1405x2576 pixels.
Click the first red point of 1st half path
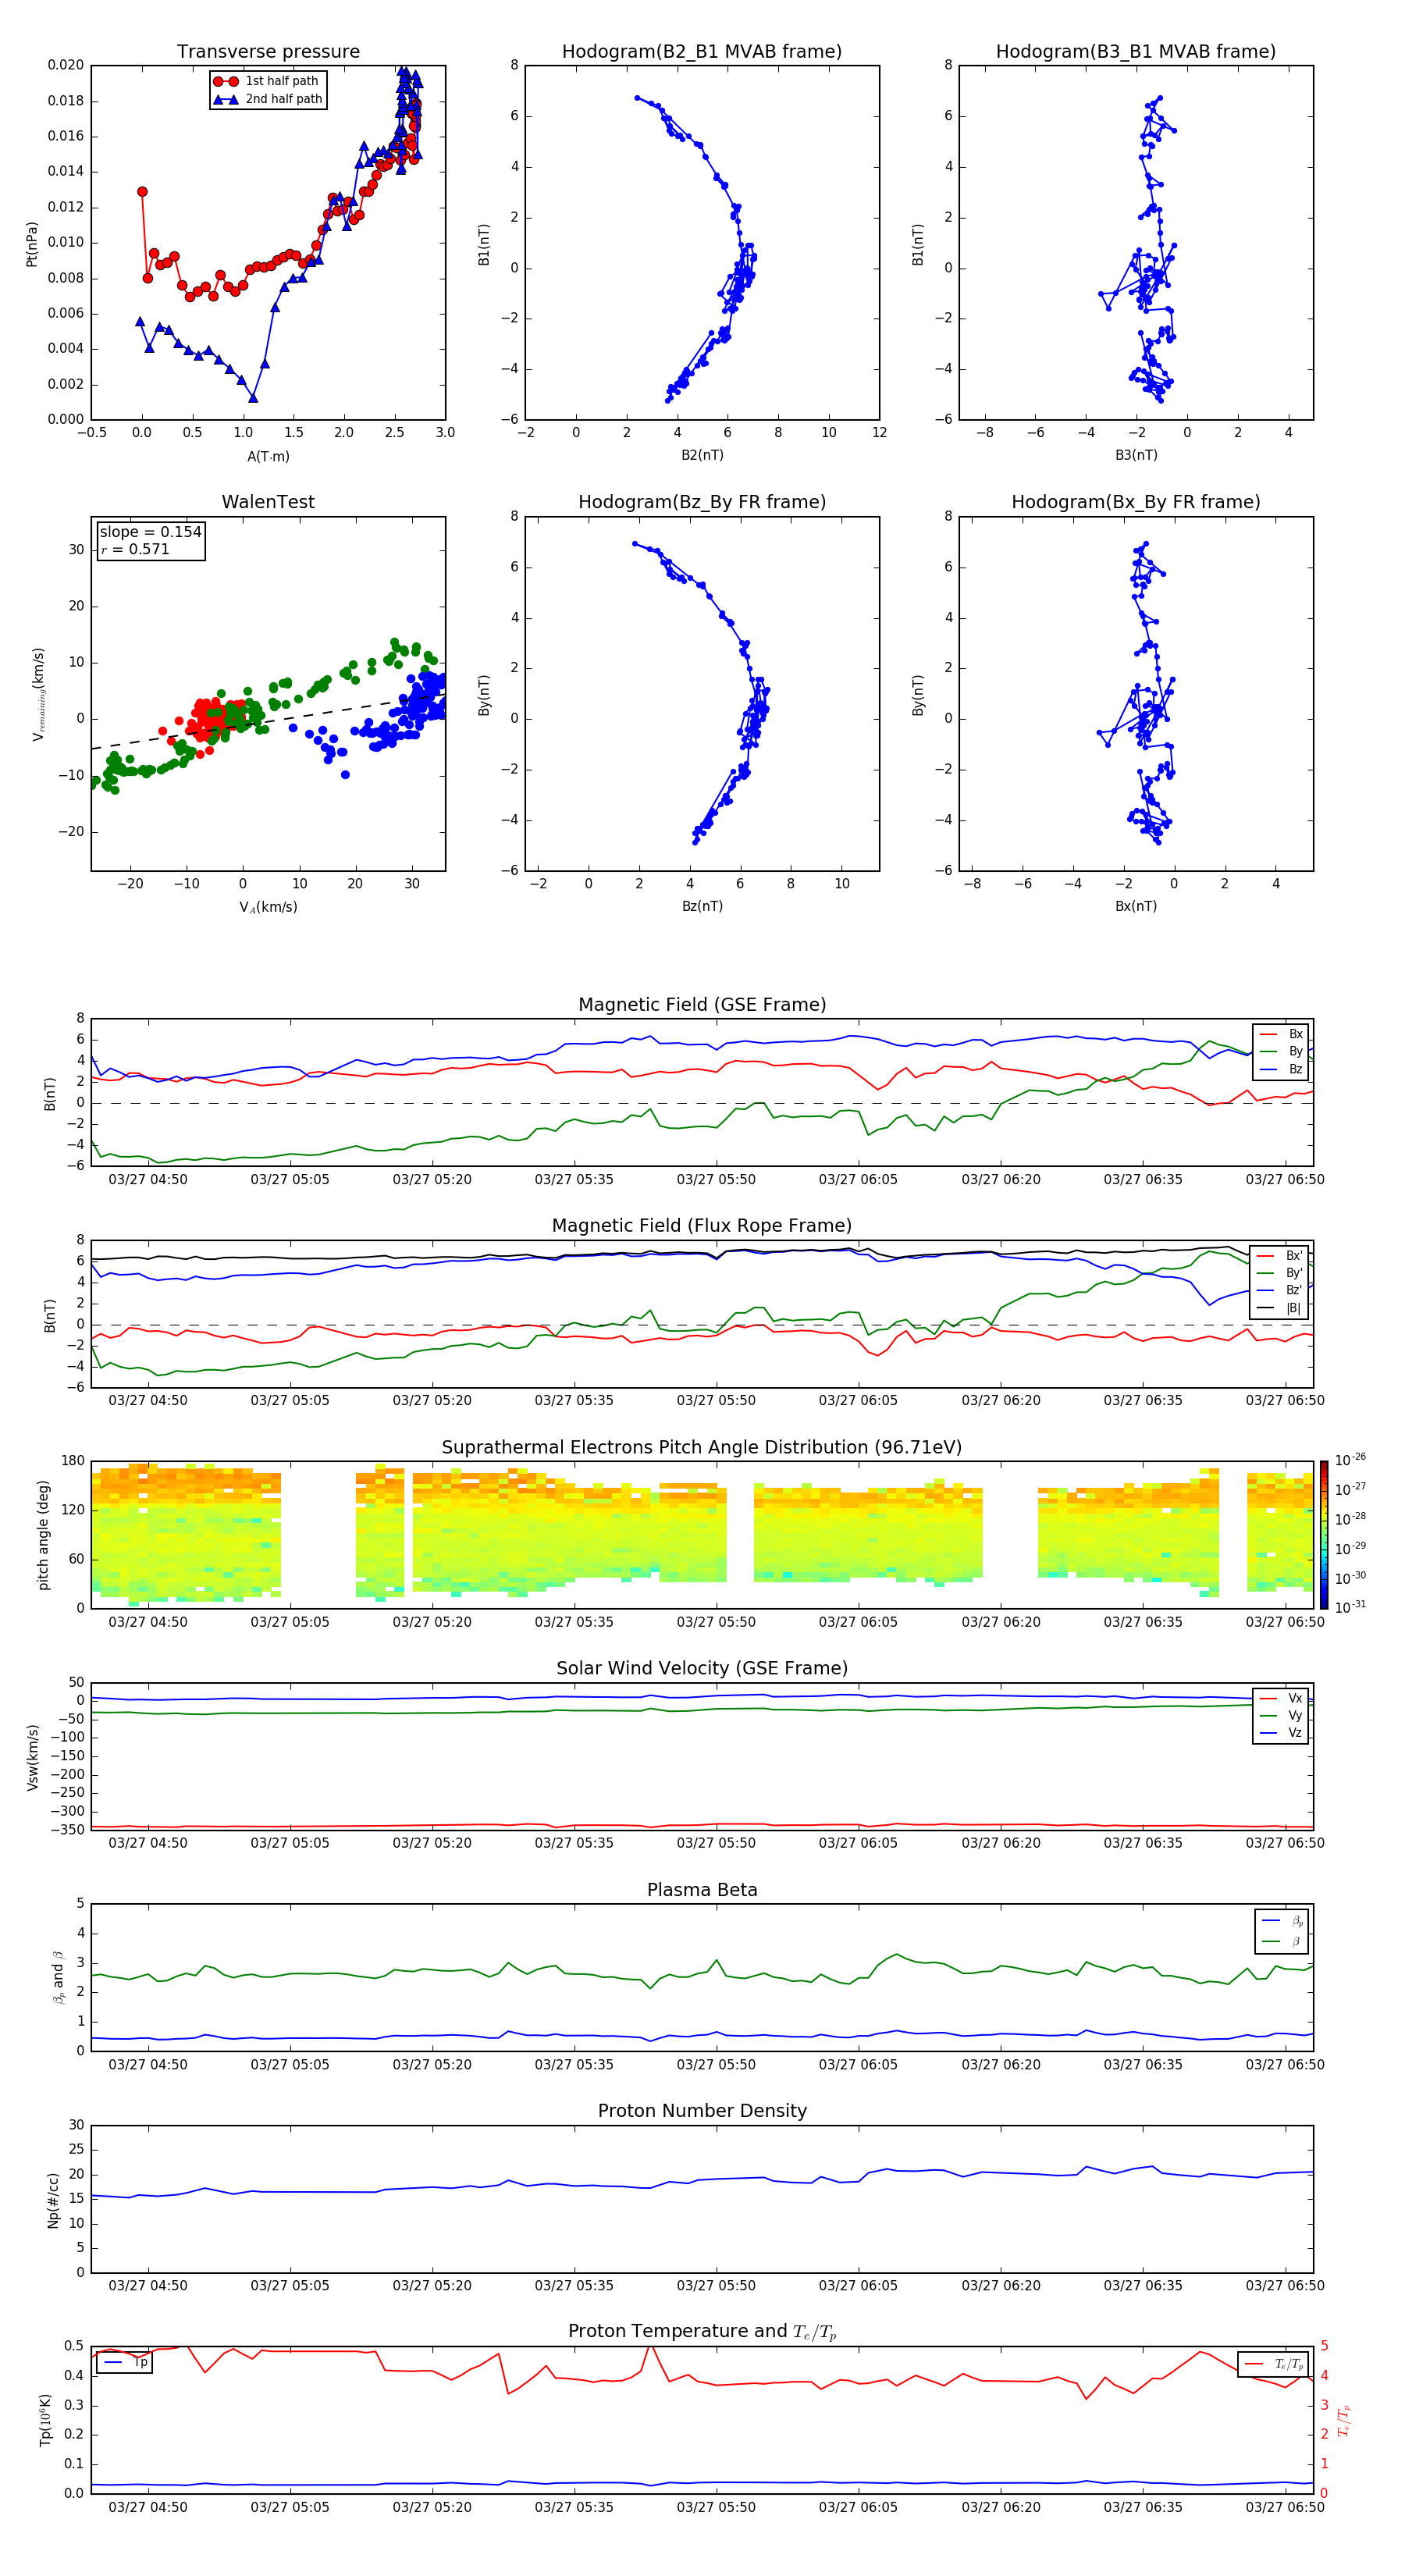pyautogui.click(x=142, y=191)
